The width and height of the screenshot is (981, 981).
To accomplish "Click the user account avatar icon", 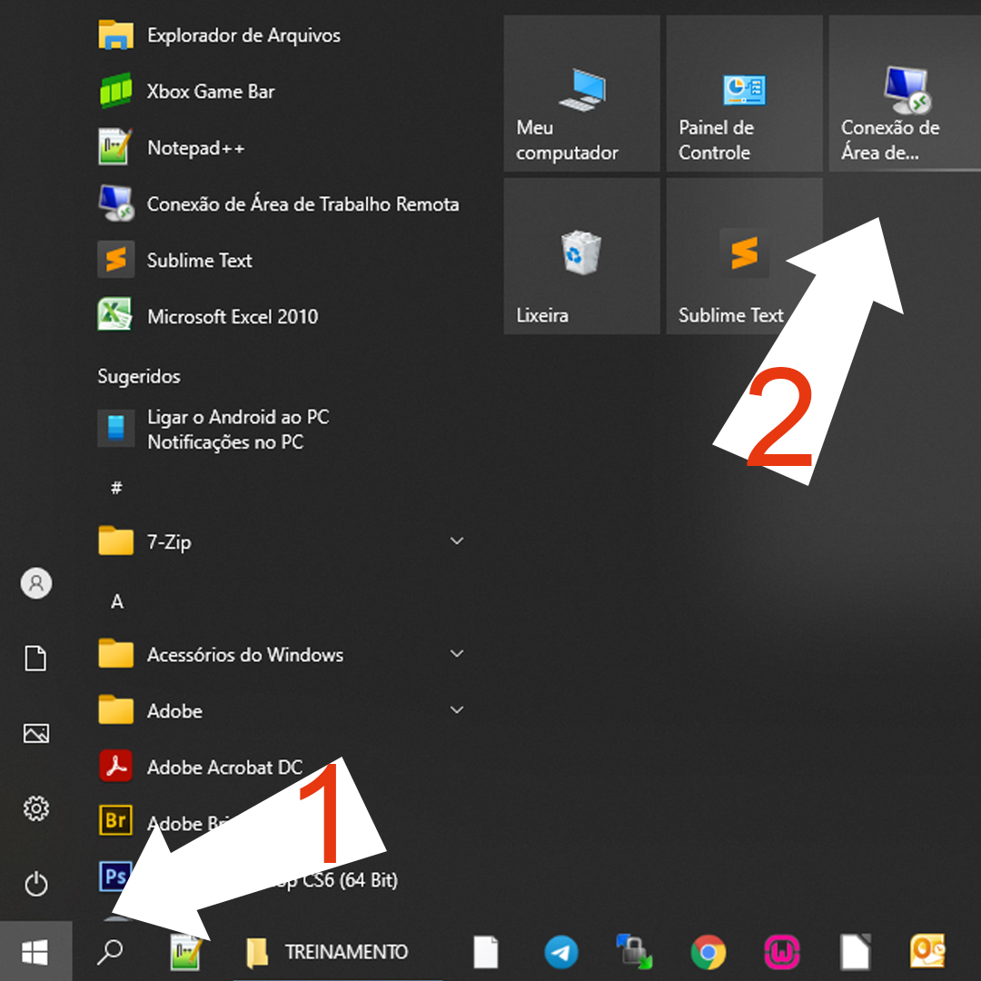I will point(36,583).
